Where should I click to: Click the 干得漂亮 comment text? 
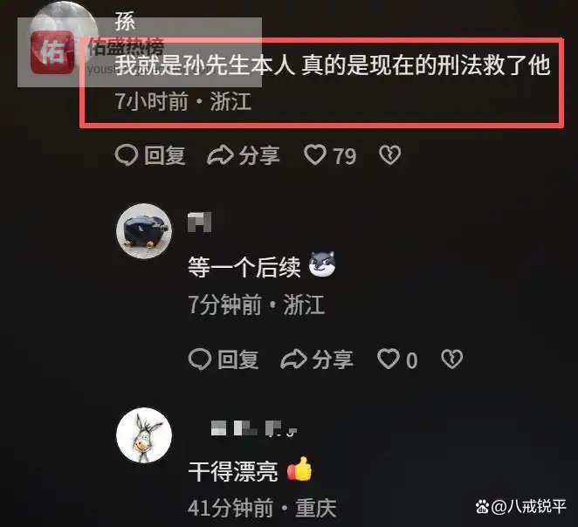point(233,471)
